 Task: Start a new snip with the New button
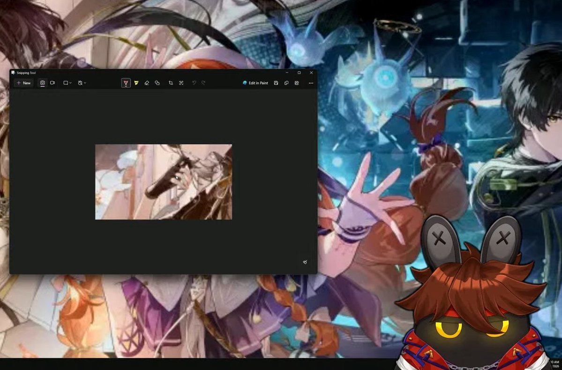[23, 83]
